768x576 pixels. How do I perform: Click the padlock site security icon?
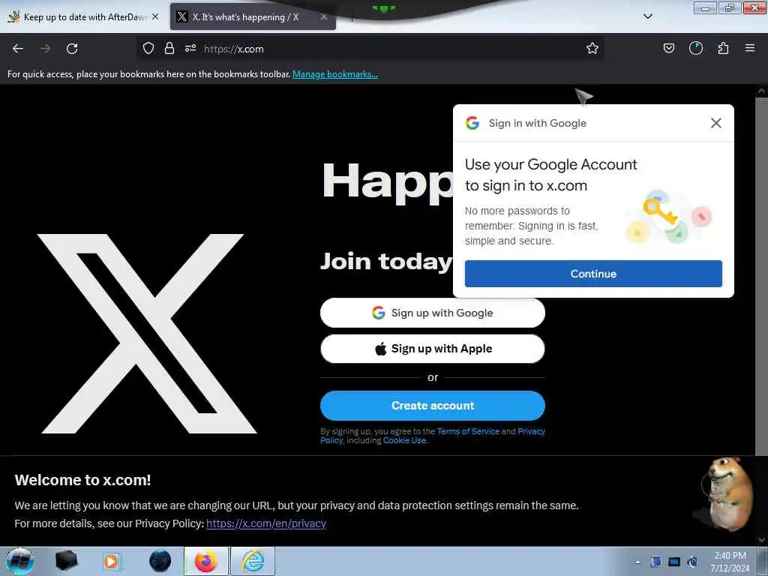(x=169, y=48)
